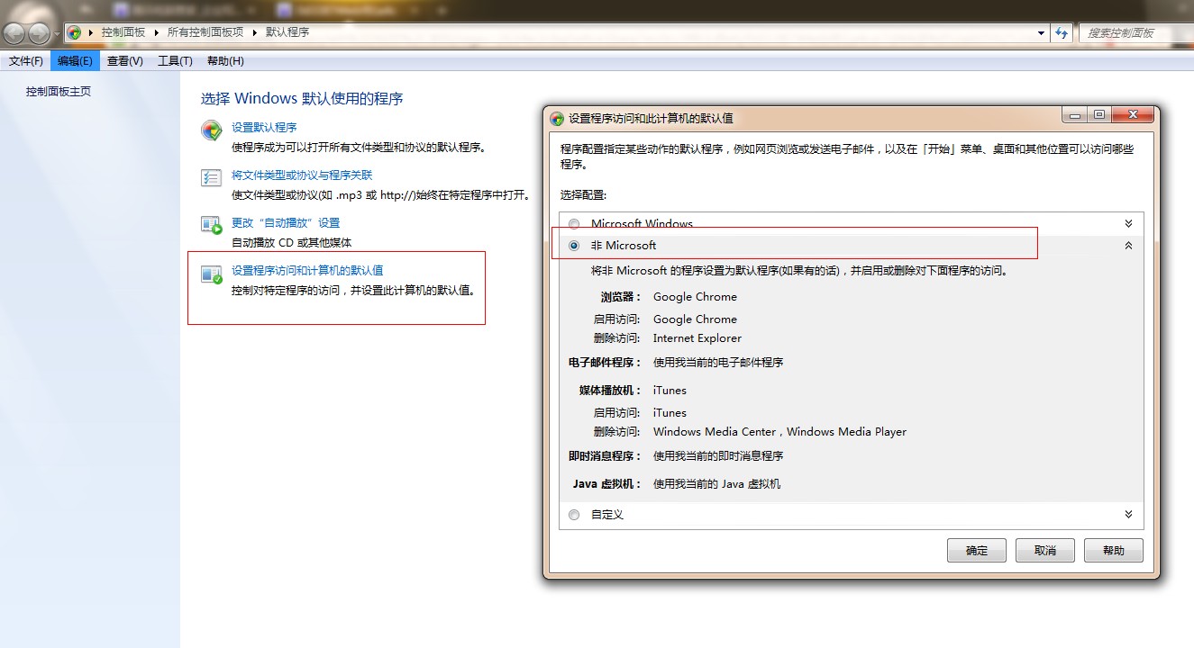Screen dimensions: 1194x648
Task: Click iTunes in the media 启用访问 row
Action: point(670,413)
